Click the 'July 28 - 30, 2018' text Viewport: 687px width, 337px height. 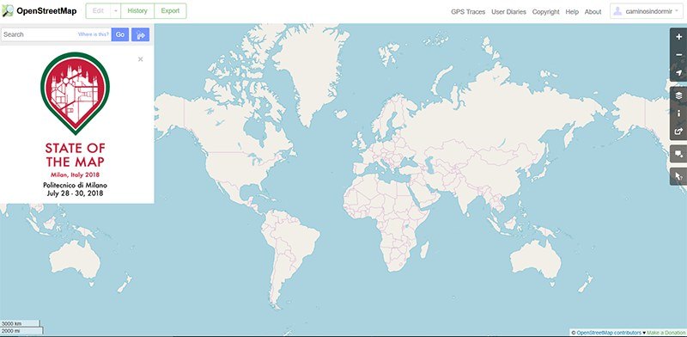[x=75, y=193]
